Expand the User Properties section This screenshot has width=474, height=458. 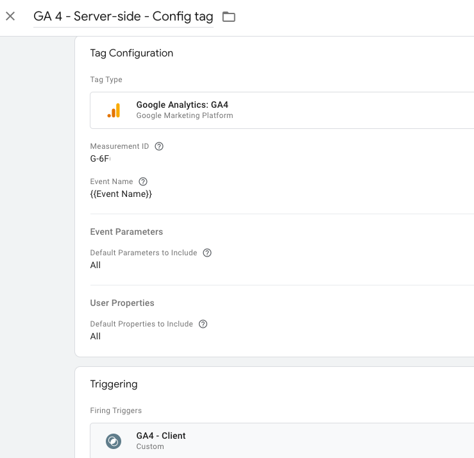pyautogui.click(x=122, y=303)
